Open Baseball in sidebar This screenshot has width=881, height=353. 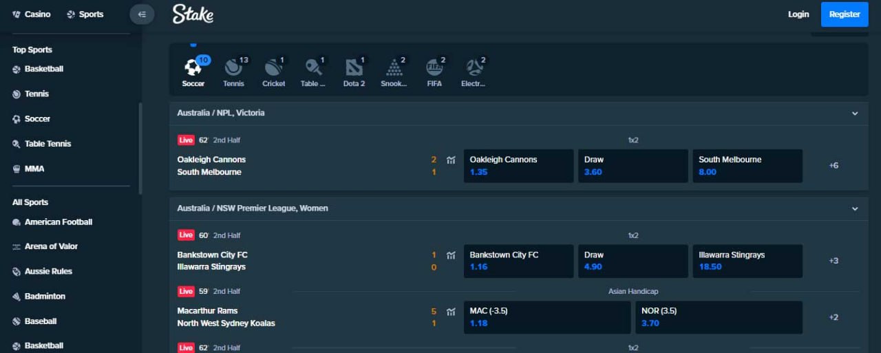34,321
